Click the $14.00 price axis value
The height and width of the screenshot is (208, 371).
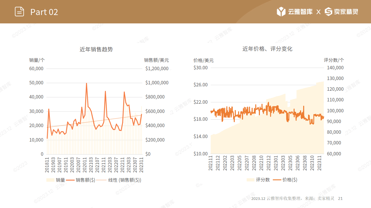coord(201,136)
